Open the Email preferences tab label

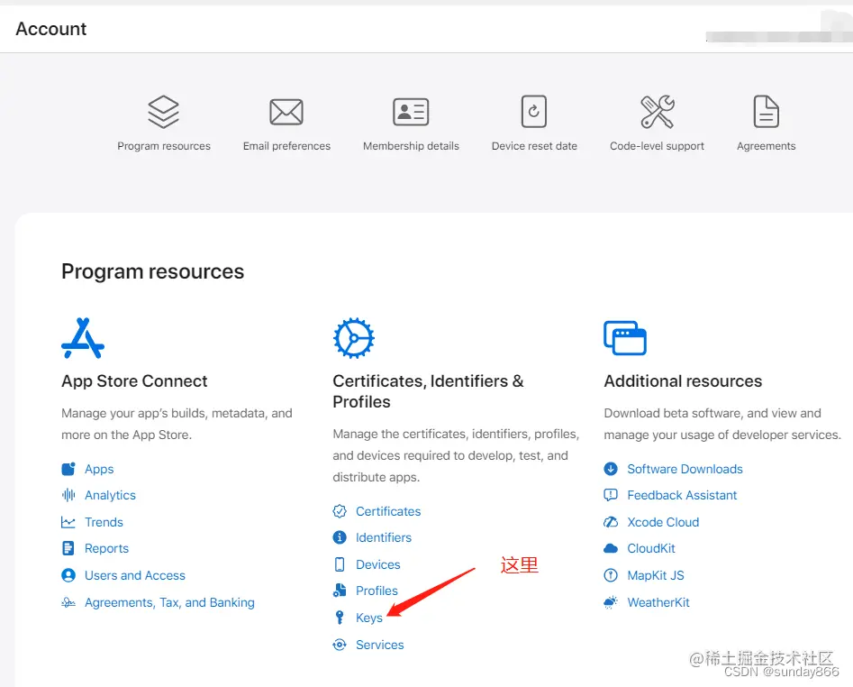286,146
